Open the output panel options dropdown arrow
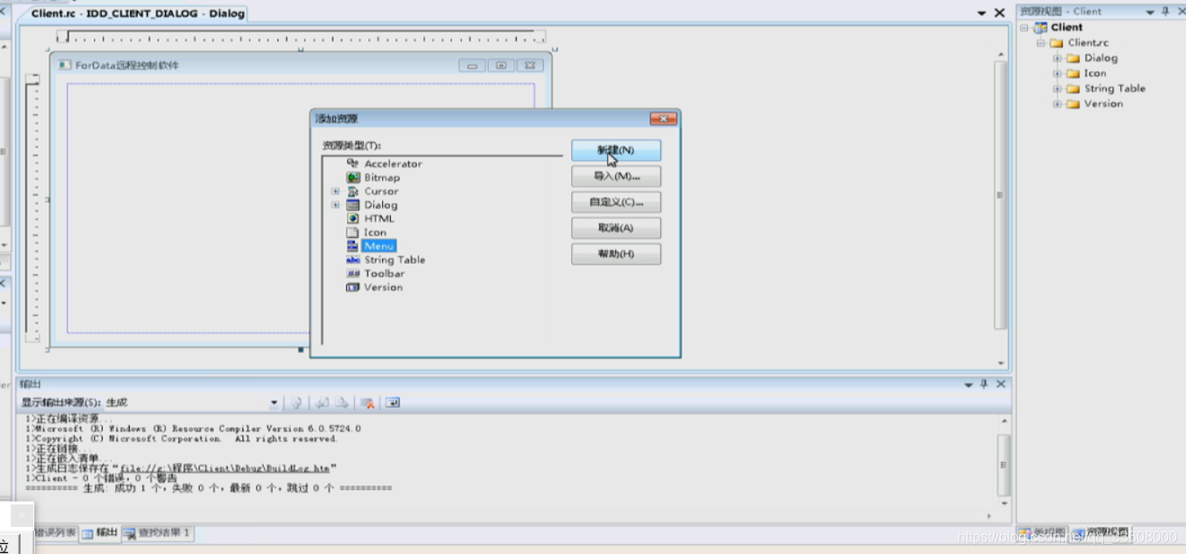Image resolution: width=1186 pixels, height=554 pixels. (x=968, y=385)
